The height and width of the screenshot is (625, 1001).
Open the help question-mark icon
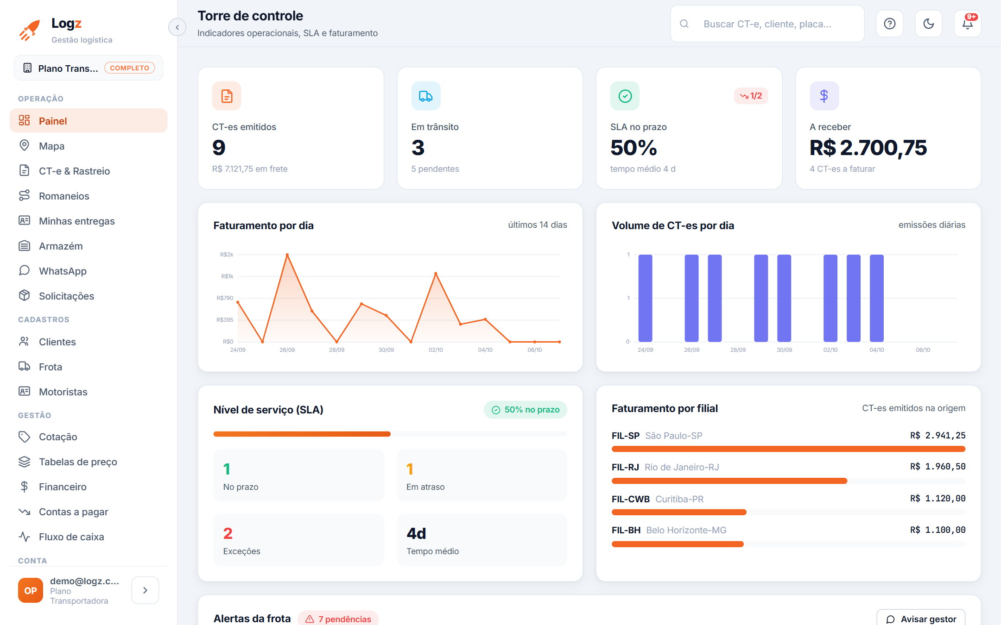[889, 24]
